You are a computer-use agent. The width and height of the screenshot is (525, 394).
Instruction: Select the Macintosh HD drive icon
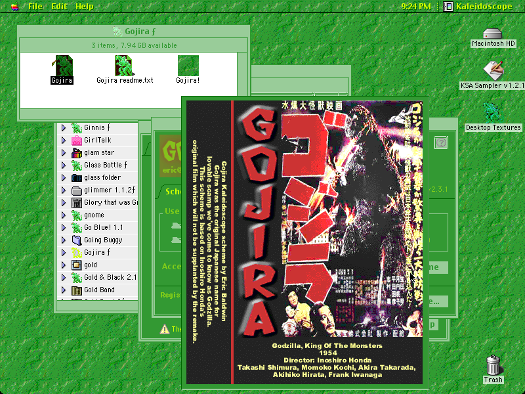pyautogui.click(x=493, y=34)
